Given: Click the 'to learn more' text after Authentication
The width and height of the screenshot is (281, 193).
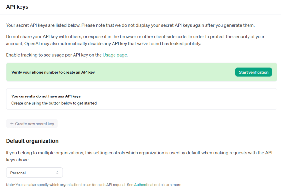Looking at the screenshot, I should [171, 185].
